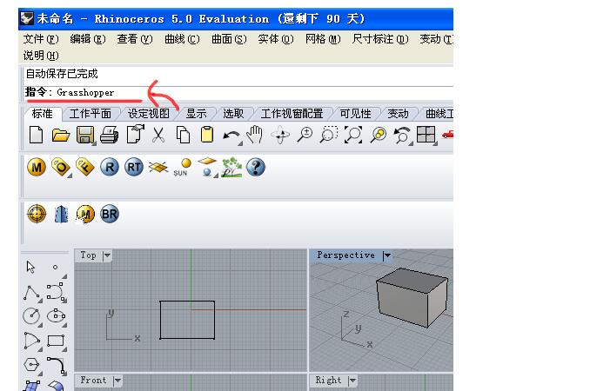Screen dimensions: 597x391
Task: Pick the Rectangle drawing tool
Action: [57, 341]
